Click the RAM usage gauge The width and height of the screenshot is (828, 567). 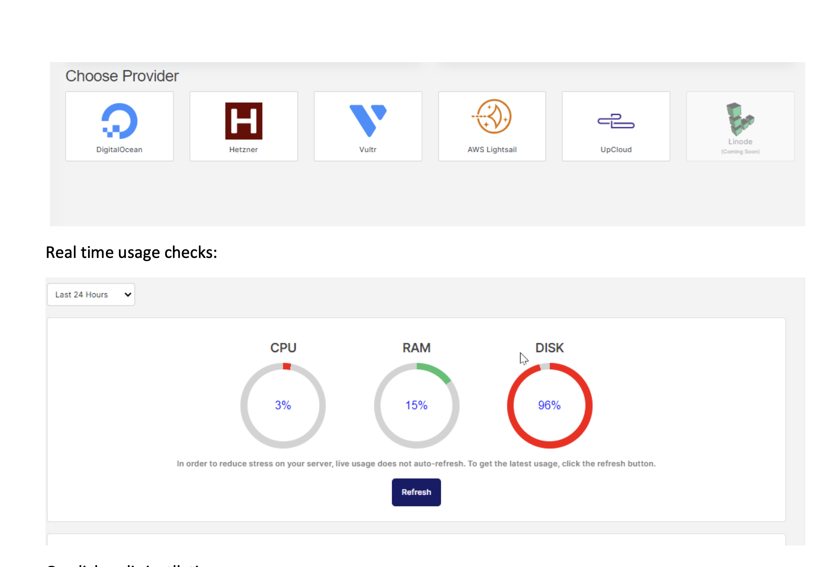coord(416,405)
